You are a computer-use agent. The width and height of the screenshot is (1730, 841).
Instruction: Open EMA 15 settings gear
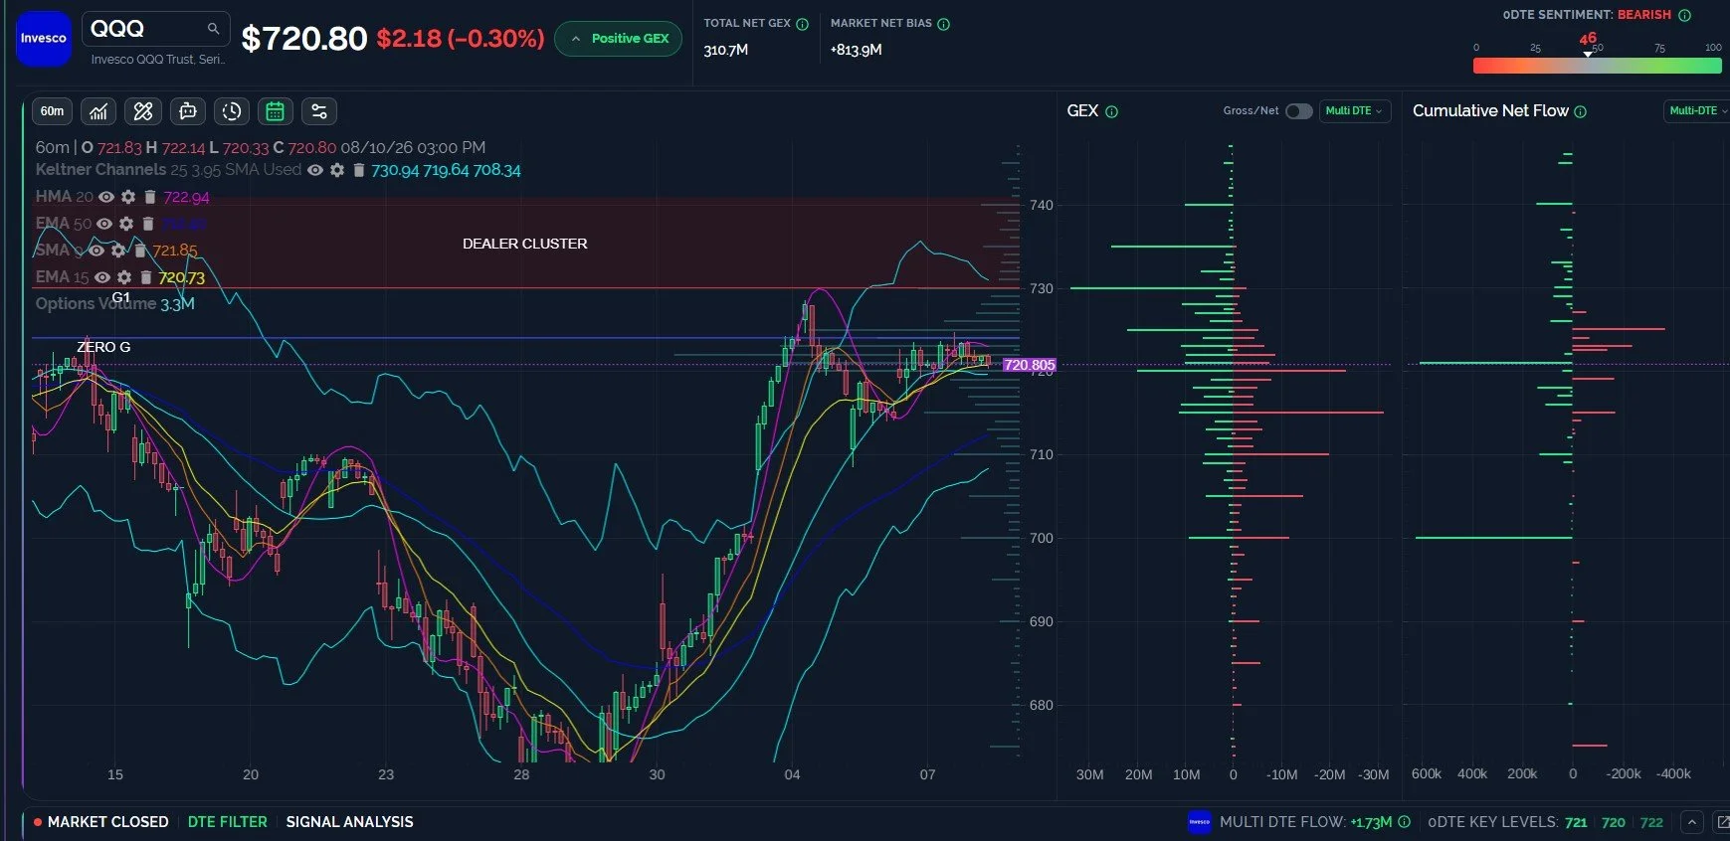pyautogui.click(x=124, y=277)
